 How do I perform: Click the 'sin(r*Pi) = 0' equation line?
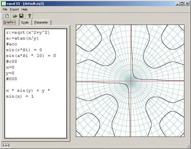[x=24, y=50]
